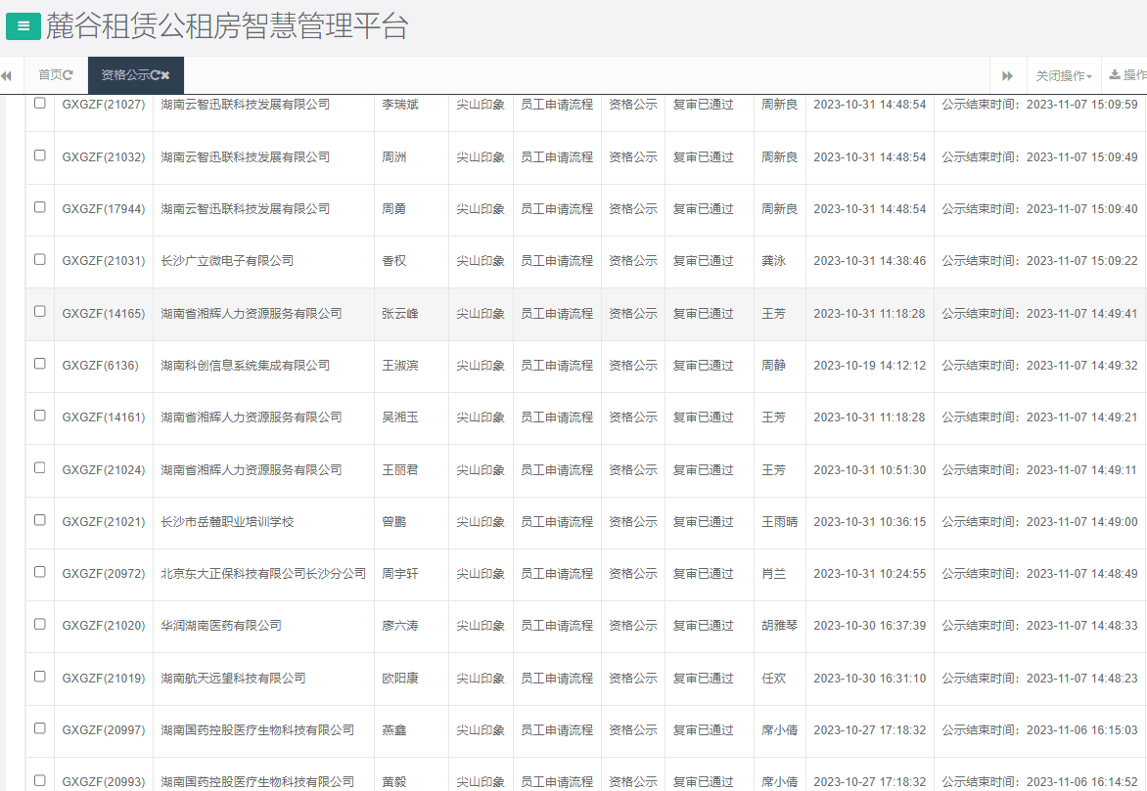Click timestamp 2023-10-31 10:24:55
Image resolution: width=1147 pixels, height=791 pixels.
point(870,574)
